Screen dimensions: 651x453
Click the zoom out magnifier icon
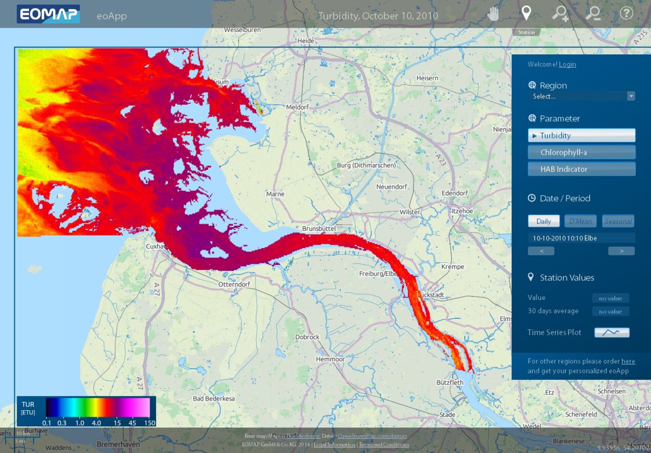click(593, 13)
